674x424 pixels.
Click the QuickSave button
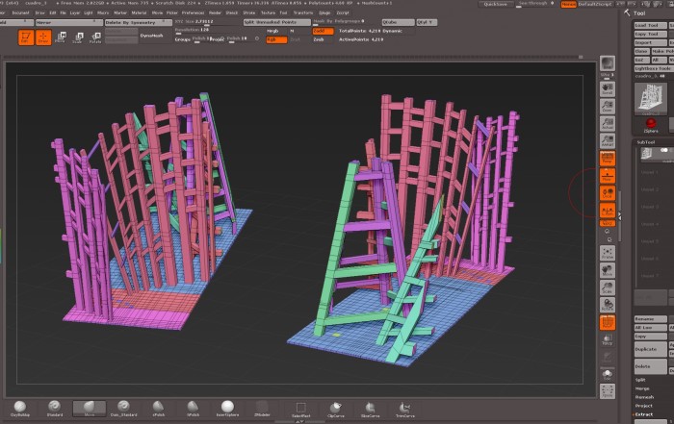tap(495, 4)
